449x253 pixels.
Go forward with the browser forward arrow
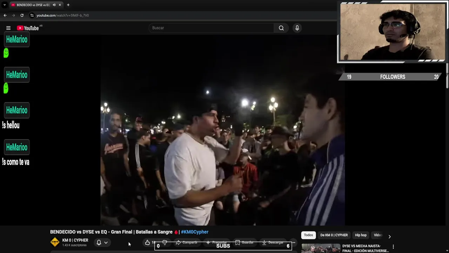point(13,15)
